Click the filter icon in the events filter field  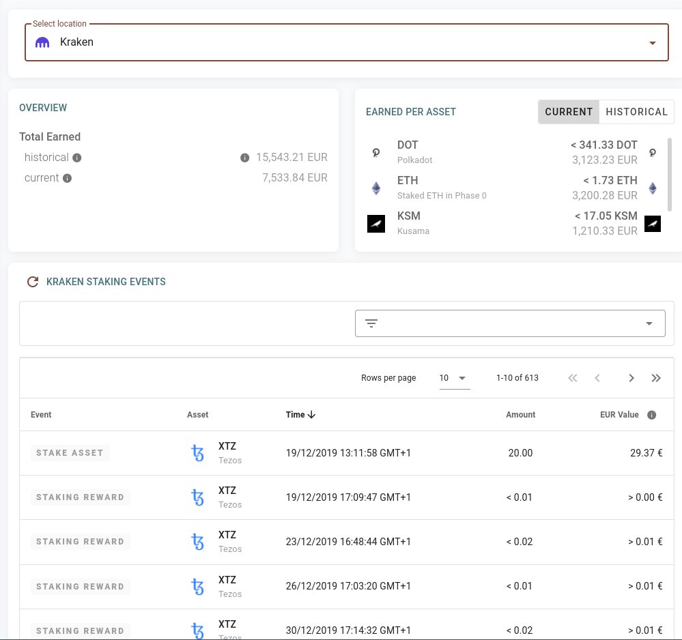(371, 323)
